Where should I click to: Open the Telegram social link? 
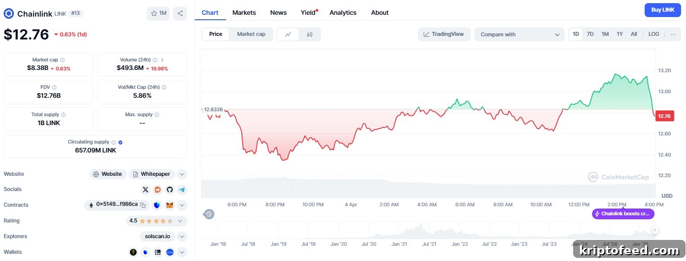[x=182, y=190]
